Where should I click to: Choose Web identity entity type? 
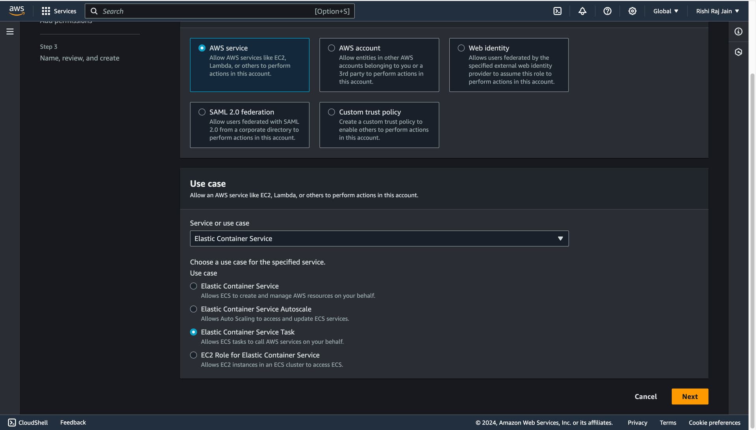click(x=461, y=48)
